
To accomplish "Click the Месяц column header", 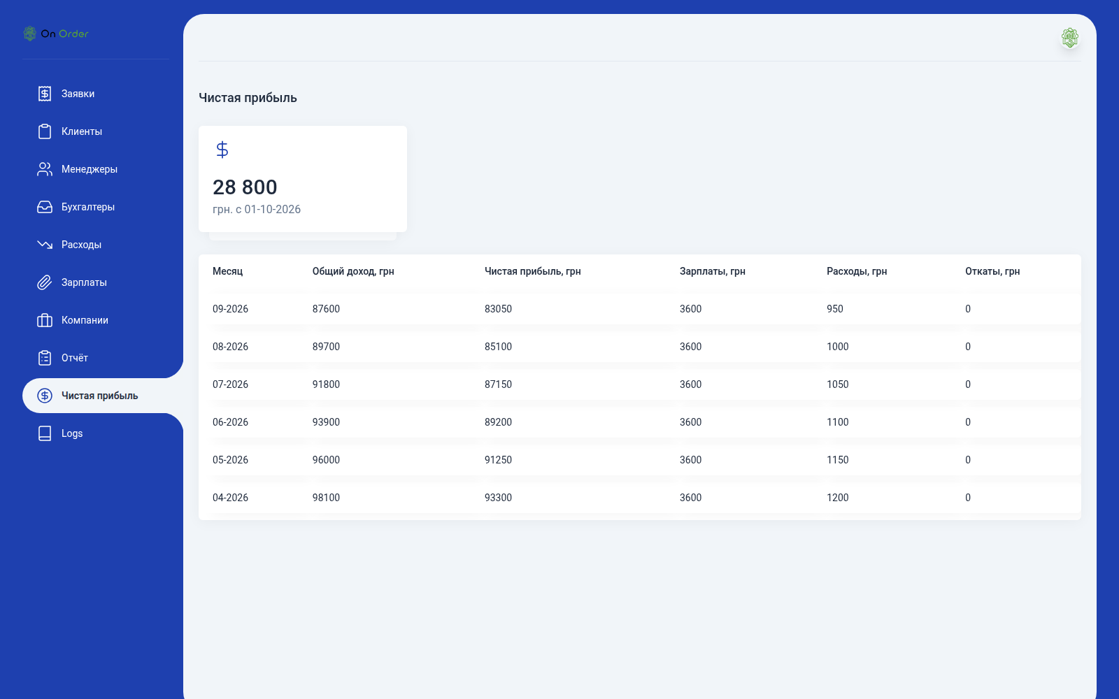I will 228,271.
